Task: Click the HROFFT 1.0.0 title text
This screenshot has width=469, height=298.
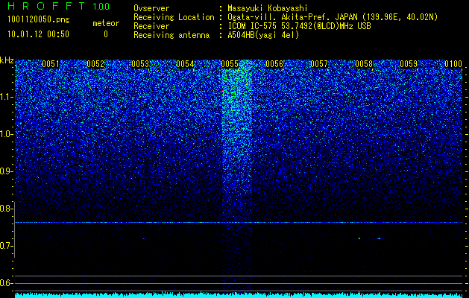Action: tap(58, 6)
